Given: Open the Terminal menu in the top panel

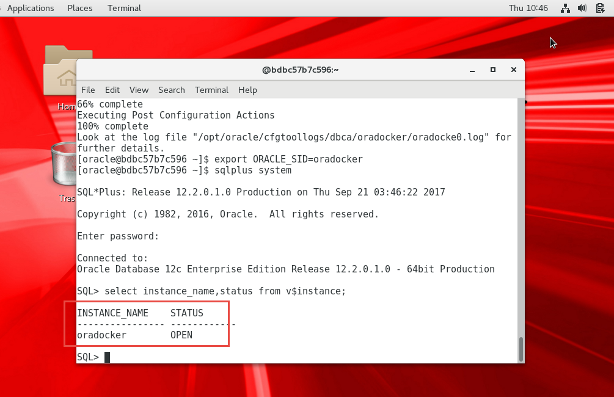Looking at the screenshot, I should [x=123, y=8].
